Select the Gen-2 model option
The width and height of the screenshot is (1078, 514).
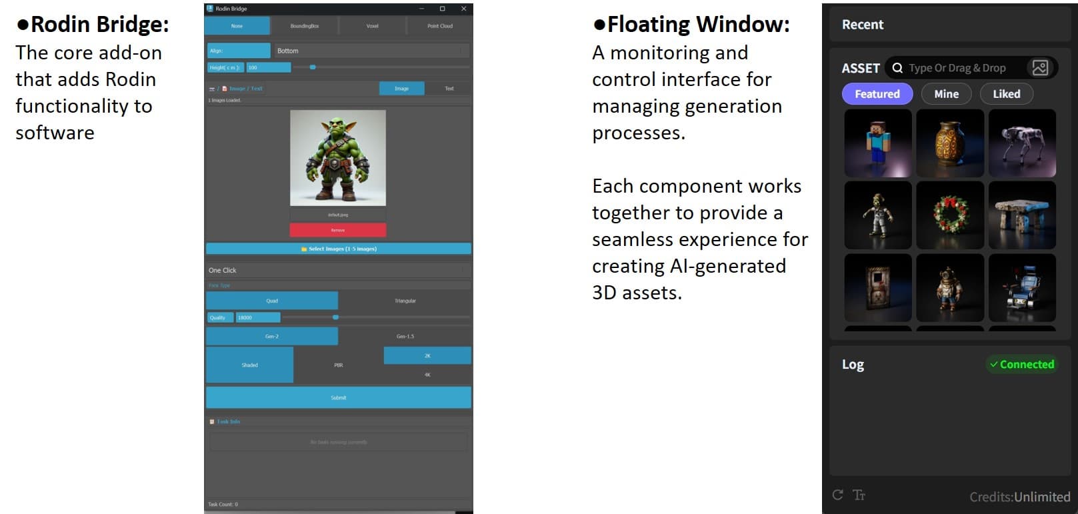coord(272,336)
